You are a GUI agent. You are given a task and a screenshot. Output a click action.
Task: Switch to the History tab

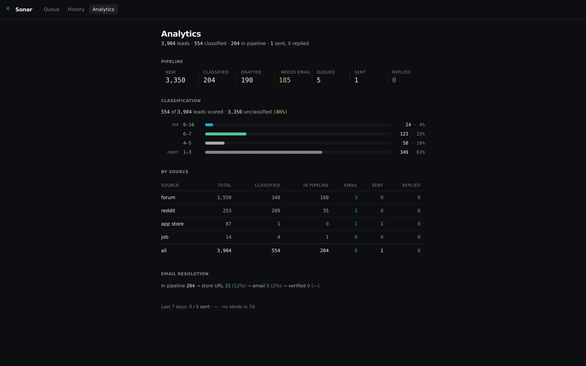point(76,9)
